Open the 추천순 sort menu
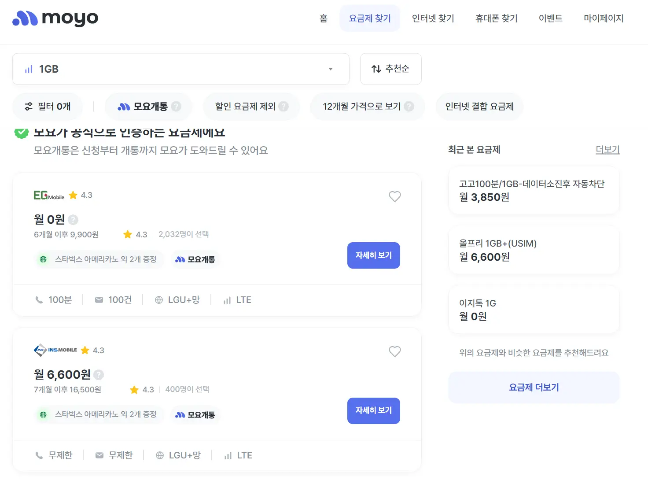This screenshot has height=480, width=648. pos(391,69)
